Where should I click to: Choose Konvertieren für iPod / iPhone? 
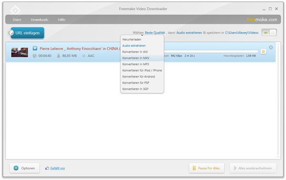click(x=142, y=70)
